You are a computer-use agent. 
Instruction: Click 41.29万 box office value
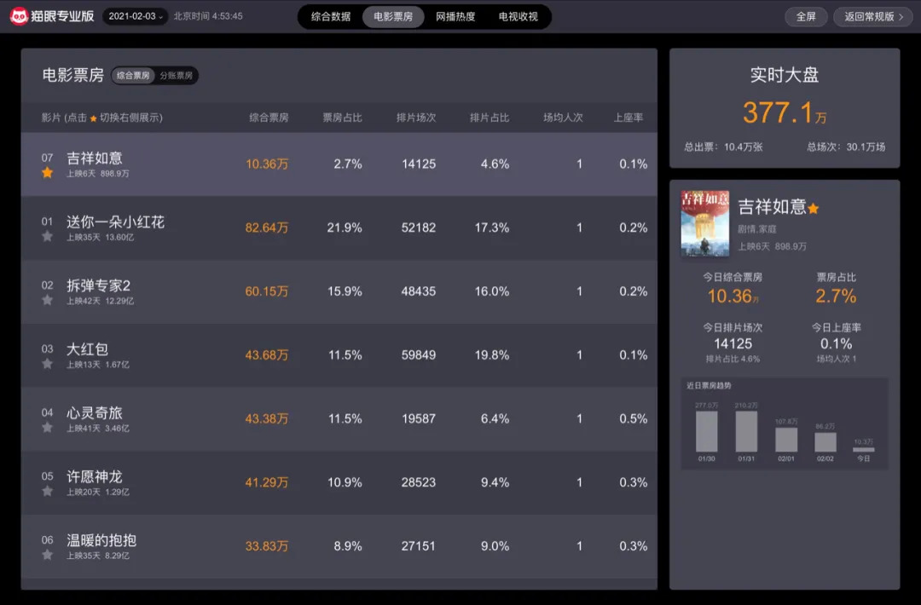point(267,482)
